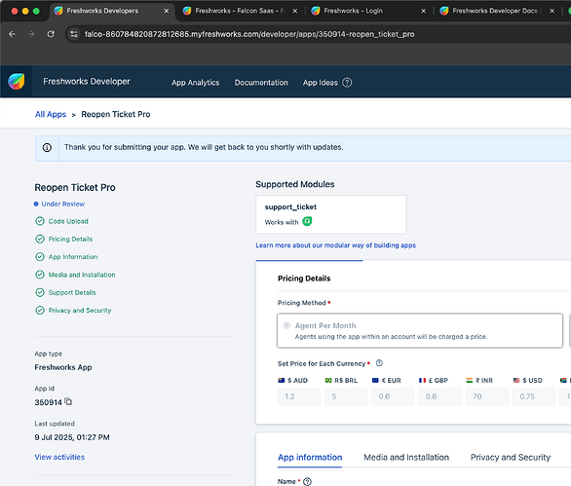Click the Media and Installation sidebar step
Viewport: 571px width, 486px height.
82,275
